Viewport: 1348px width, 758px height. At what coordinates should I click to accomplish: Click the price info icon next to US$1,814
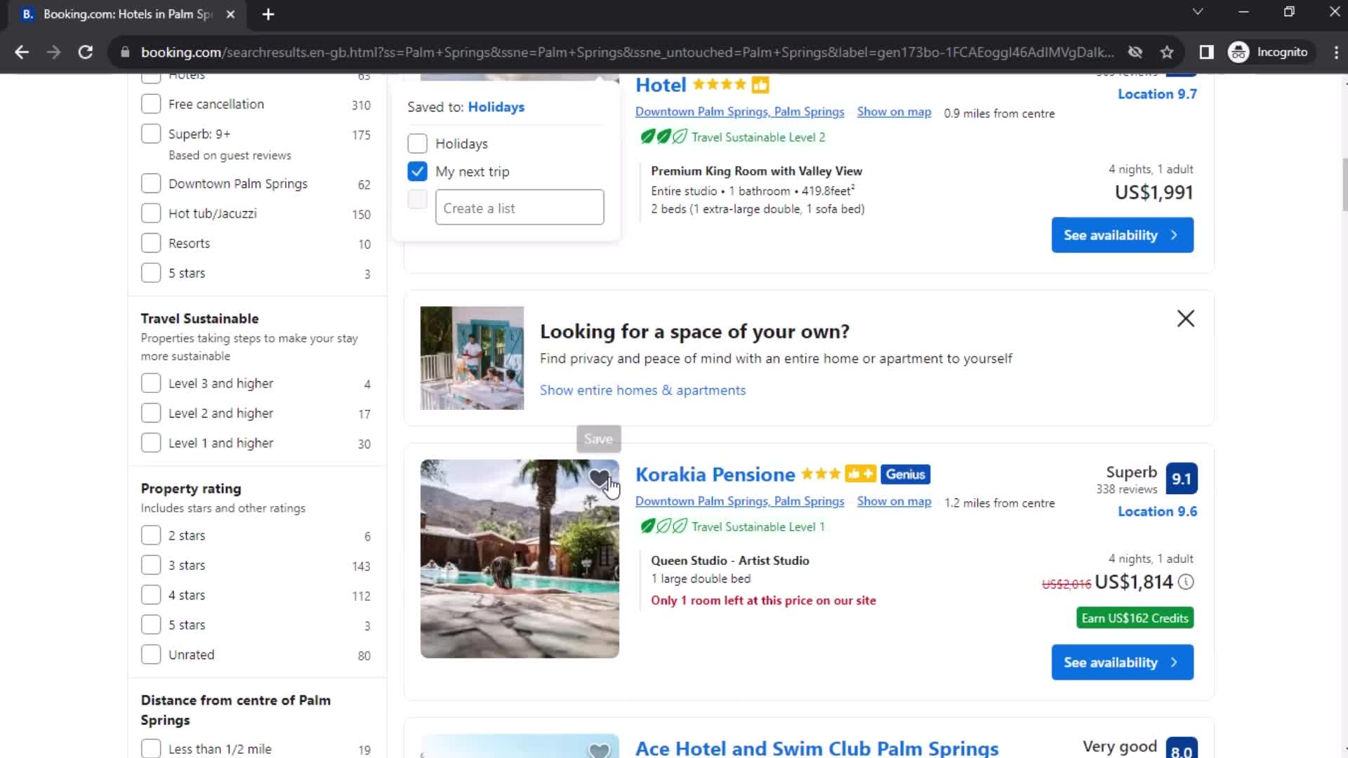[1186, 582]
